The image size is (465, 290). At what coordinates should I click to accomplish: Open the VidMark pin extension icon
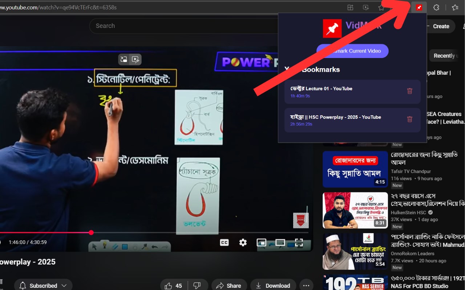click(x=419, y=8)
